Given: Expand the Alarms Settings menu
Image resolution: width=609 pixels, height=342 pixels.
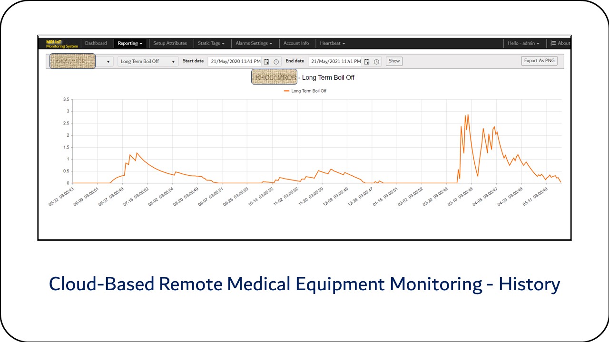Looking at the screenshot, I should coord(254,43).
